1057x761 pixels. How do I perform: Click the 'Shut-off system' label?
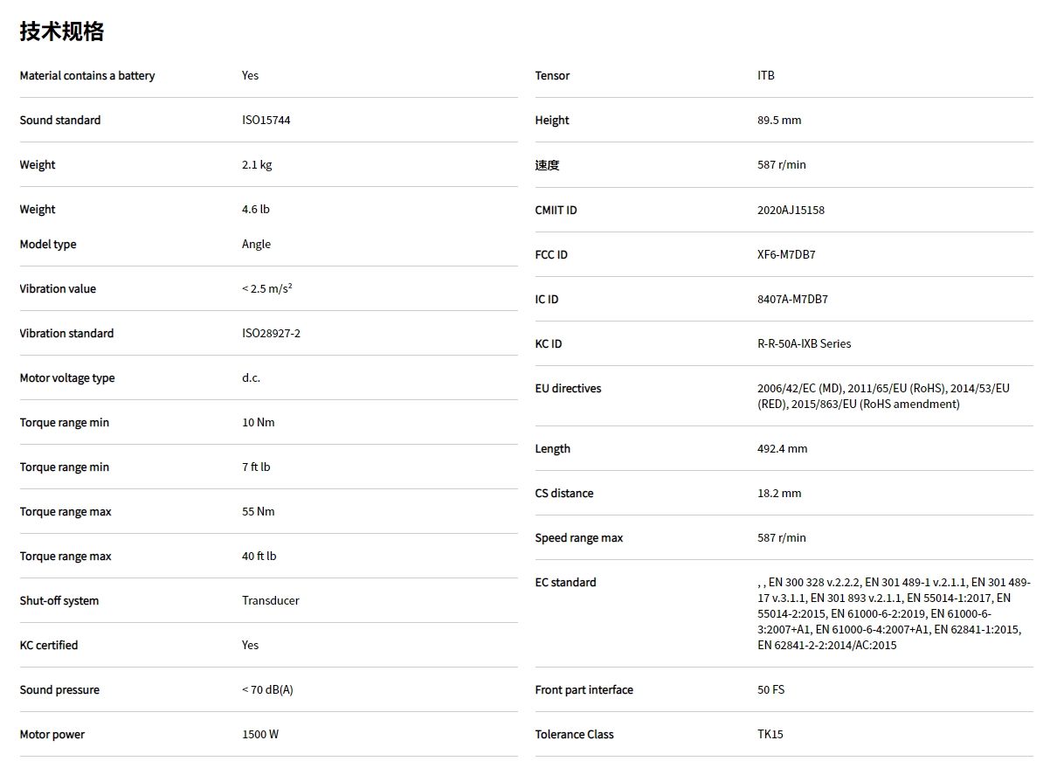[59, 601]
